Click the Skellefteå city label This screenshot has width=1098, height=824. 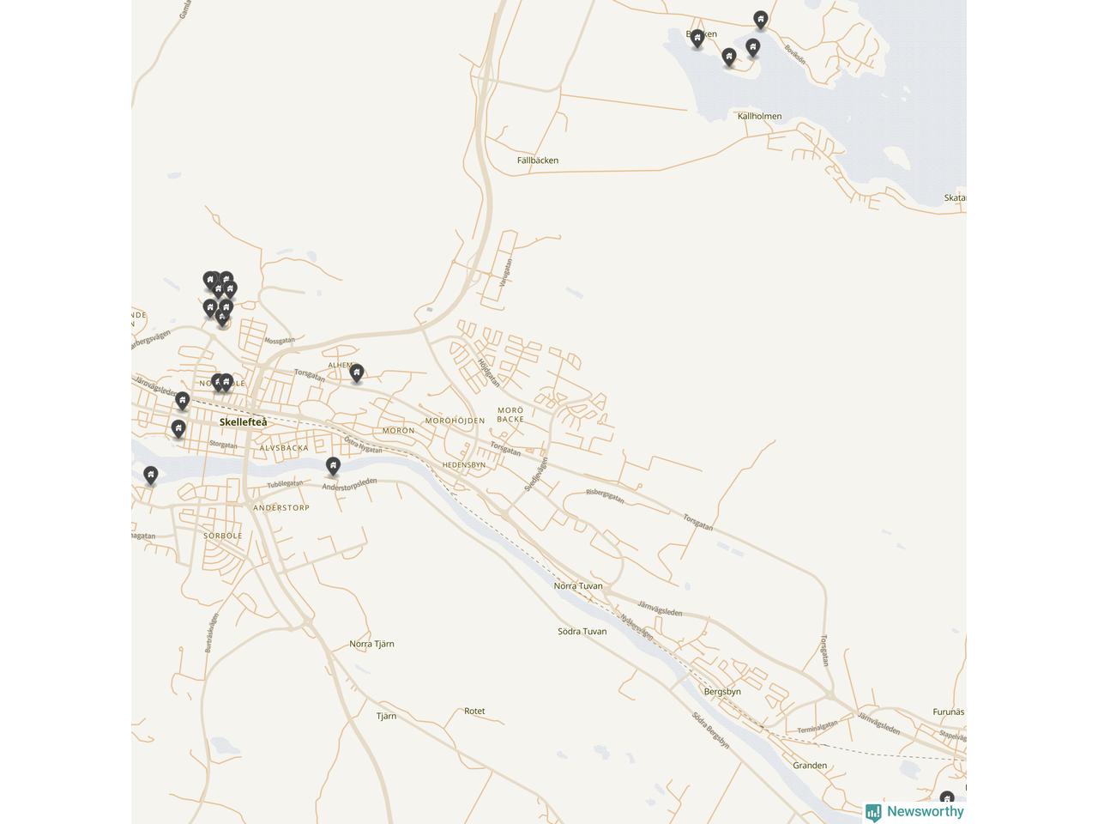pos(243,422)
